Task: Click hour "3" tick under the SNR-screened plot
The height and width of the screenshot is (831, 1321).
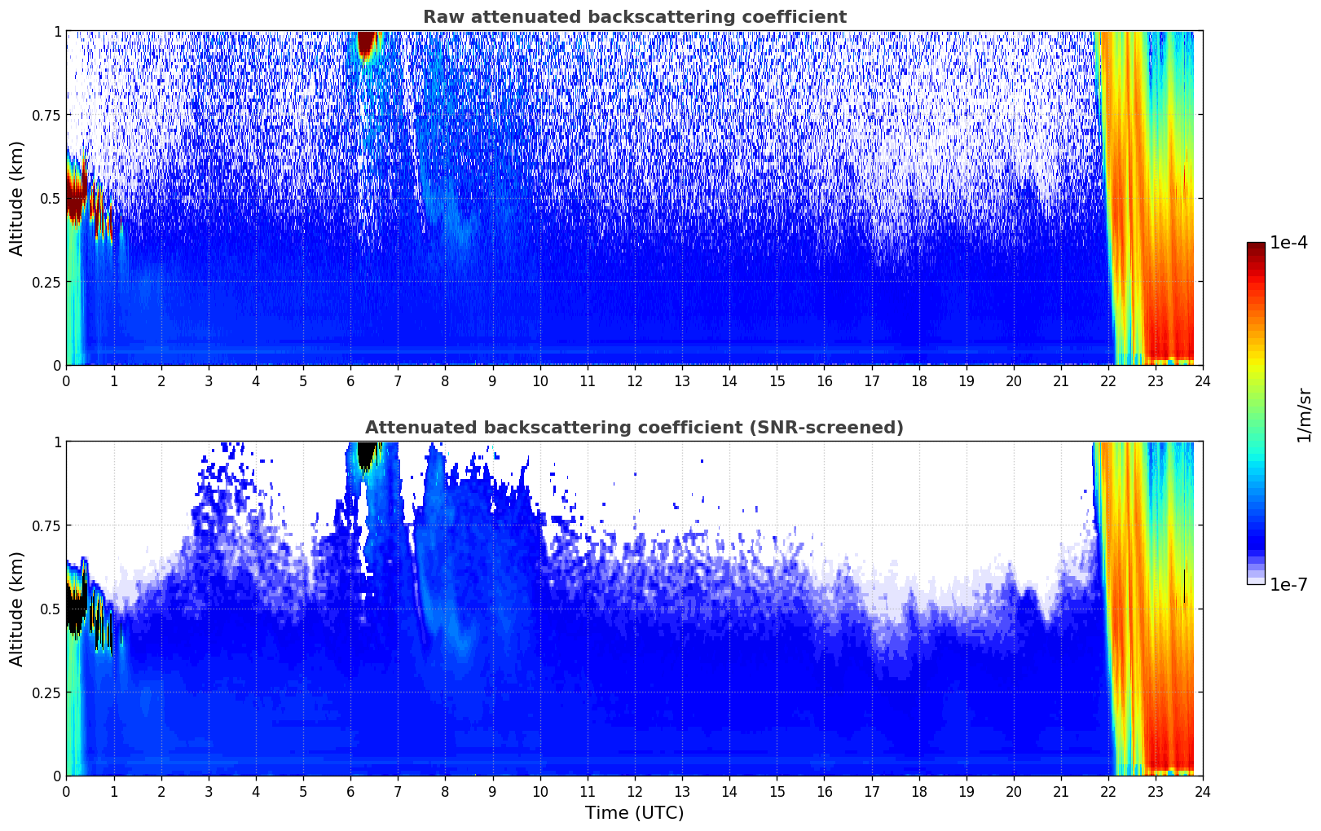Action: pos(209,791)
